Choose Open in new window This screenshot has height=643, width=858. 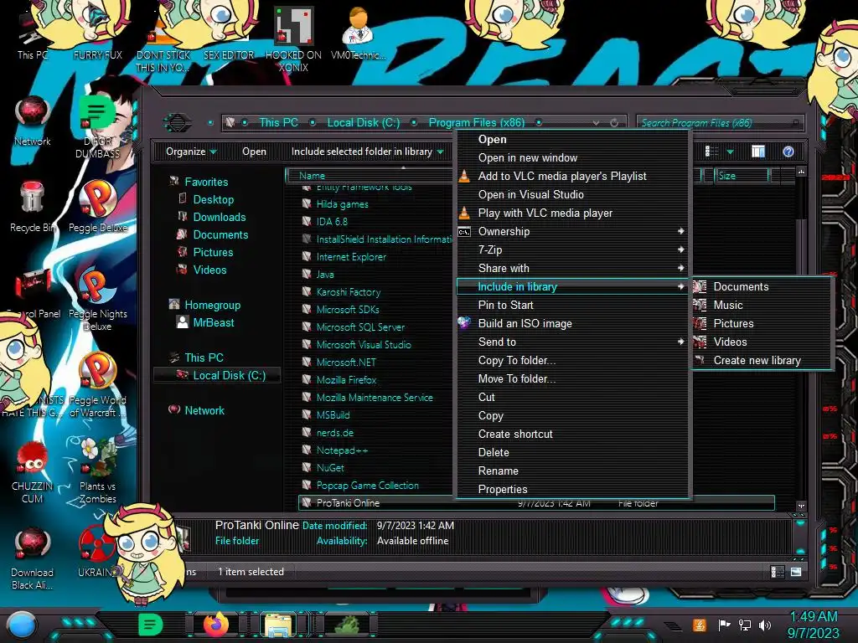coord(572,157)
